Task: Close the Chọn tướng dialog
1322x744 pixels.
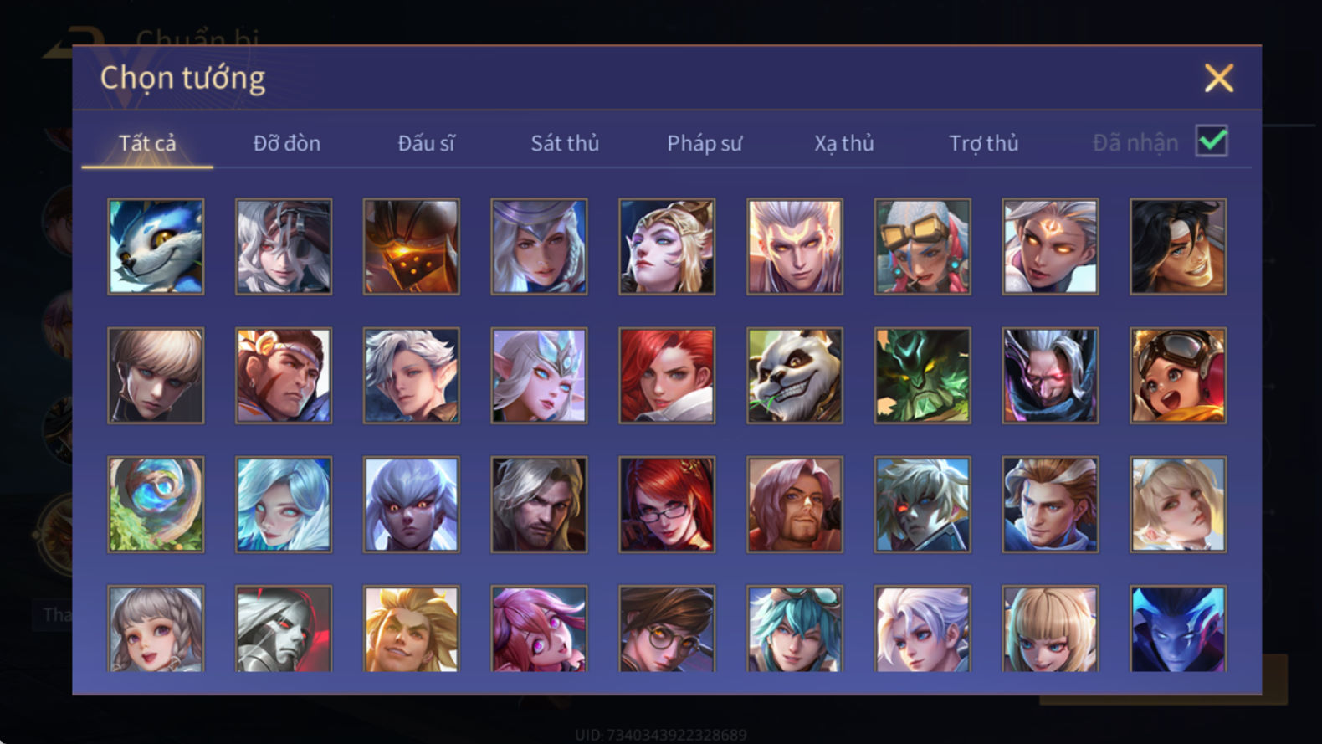Action: [x=1219, y=78]
